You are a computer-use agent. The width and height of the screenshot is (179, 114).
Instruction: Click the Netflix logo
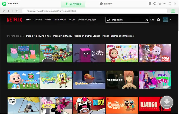coord(15,20)
